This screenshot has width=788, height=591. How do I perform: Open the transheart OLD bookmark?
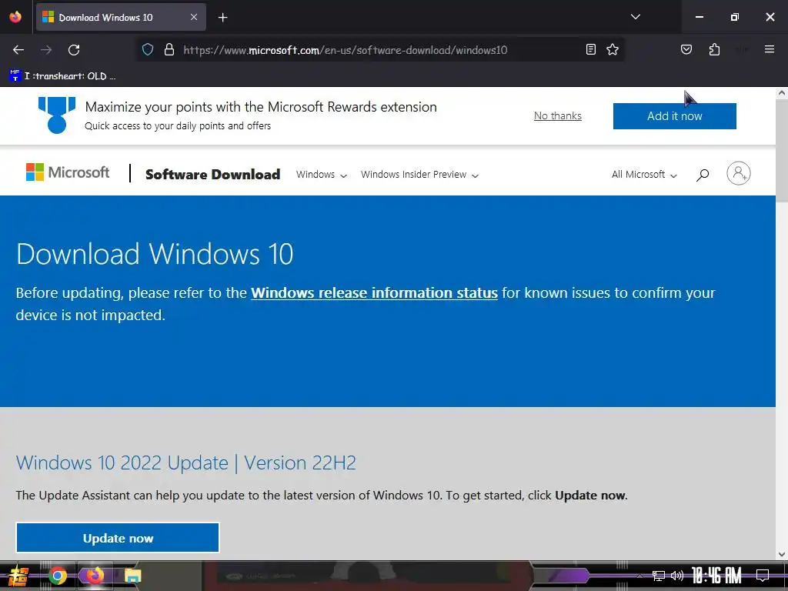[x=62, y=76]
